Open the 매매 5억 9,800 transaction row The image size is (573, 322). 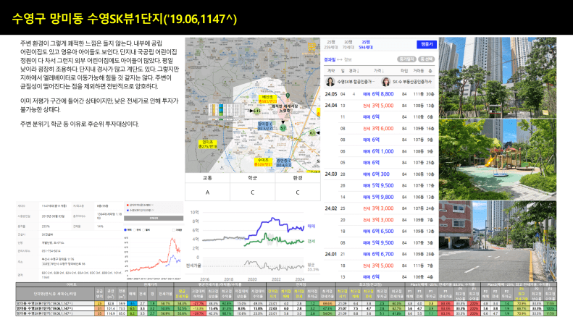click(x=380, y=197)
